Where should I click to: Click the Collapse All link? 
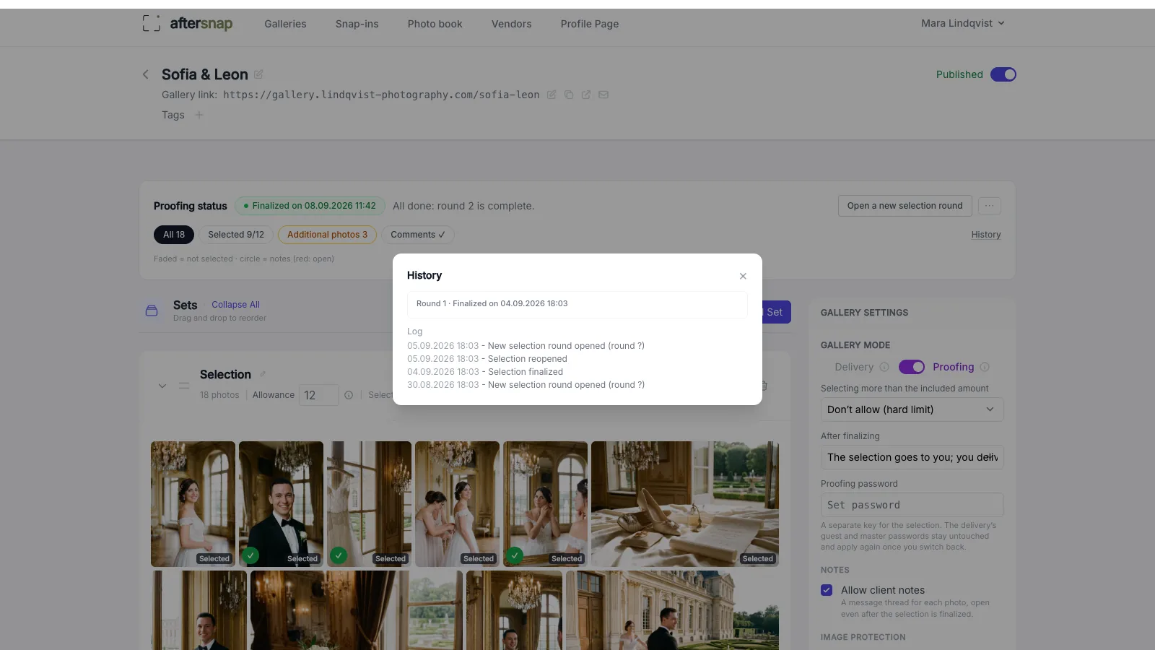coord(235,305)
